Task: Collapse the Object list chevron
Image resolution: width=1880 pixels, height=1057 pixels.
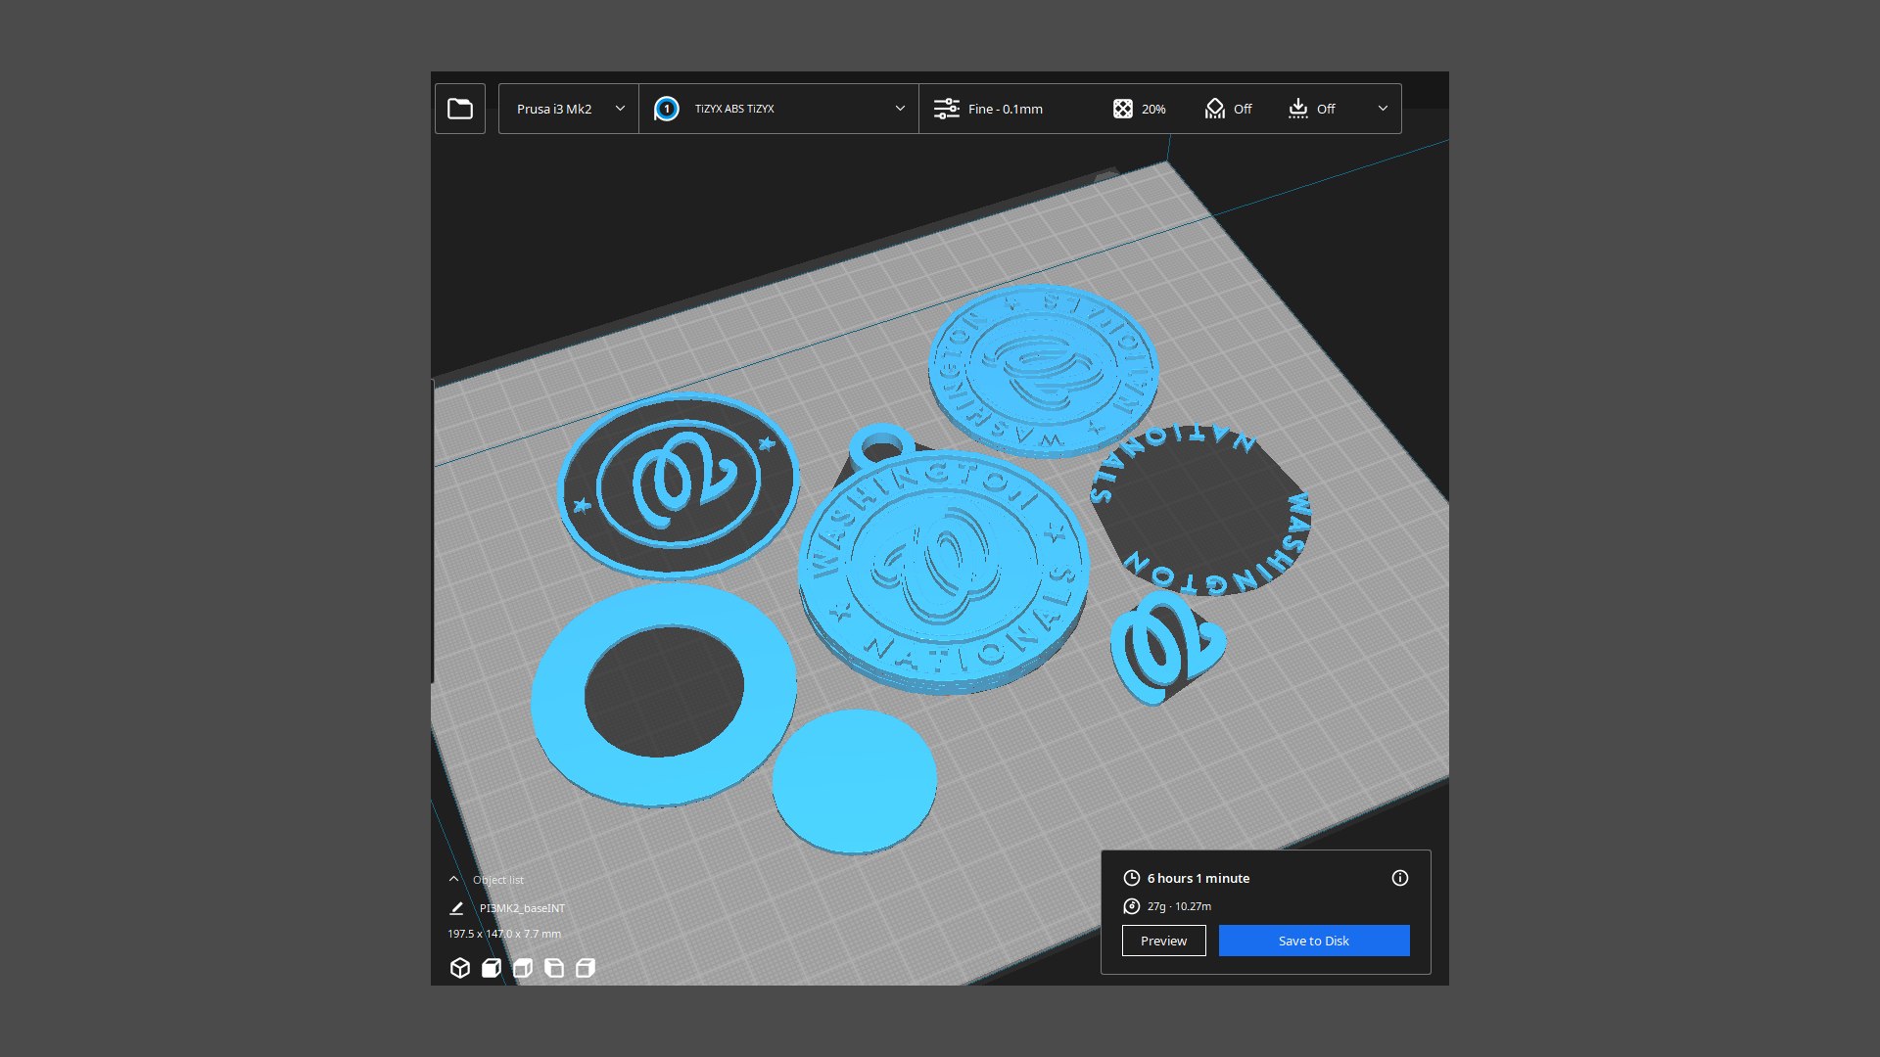Action: 453,879
